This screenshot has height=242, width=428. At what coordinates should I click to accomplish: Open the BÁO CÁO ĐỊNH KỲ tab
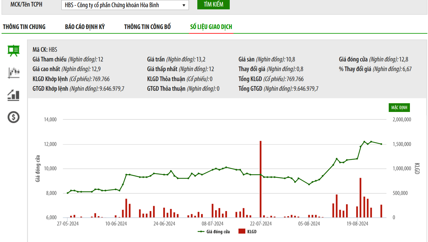point(85,27)
